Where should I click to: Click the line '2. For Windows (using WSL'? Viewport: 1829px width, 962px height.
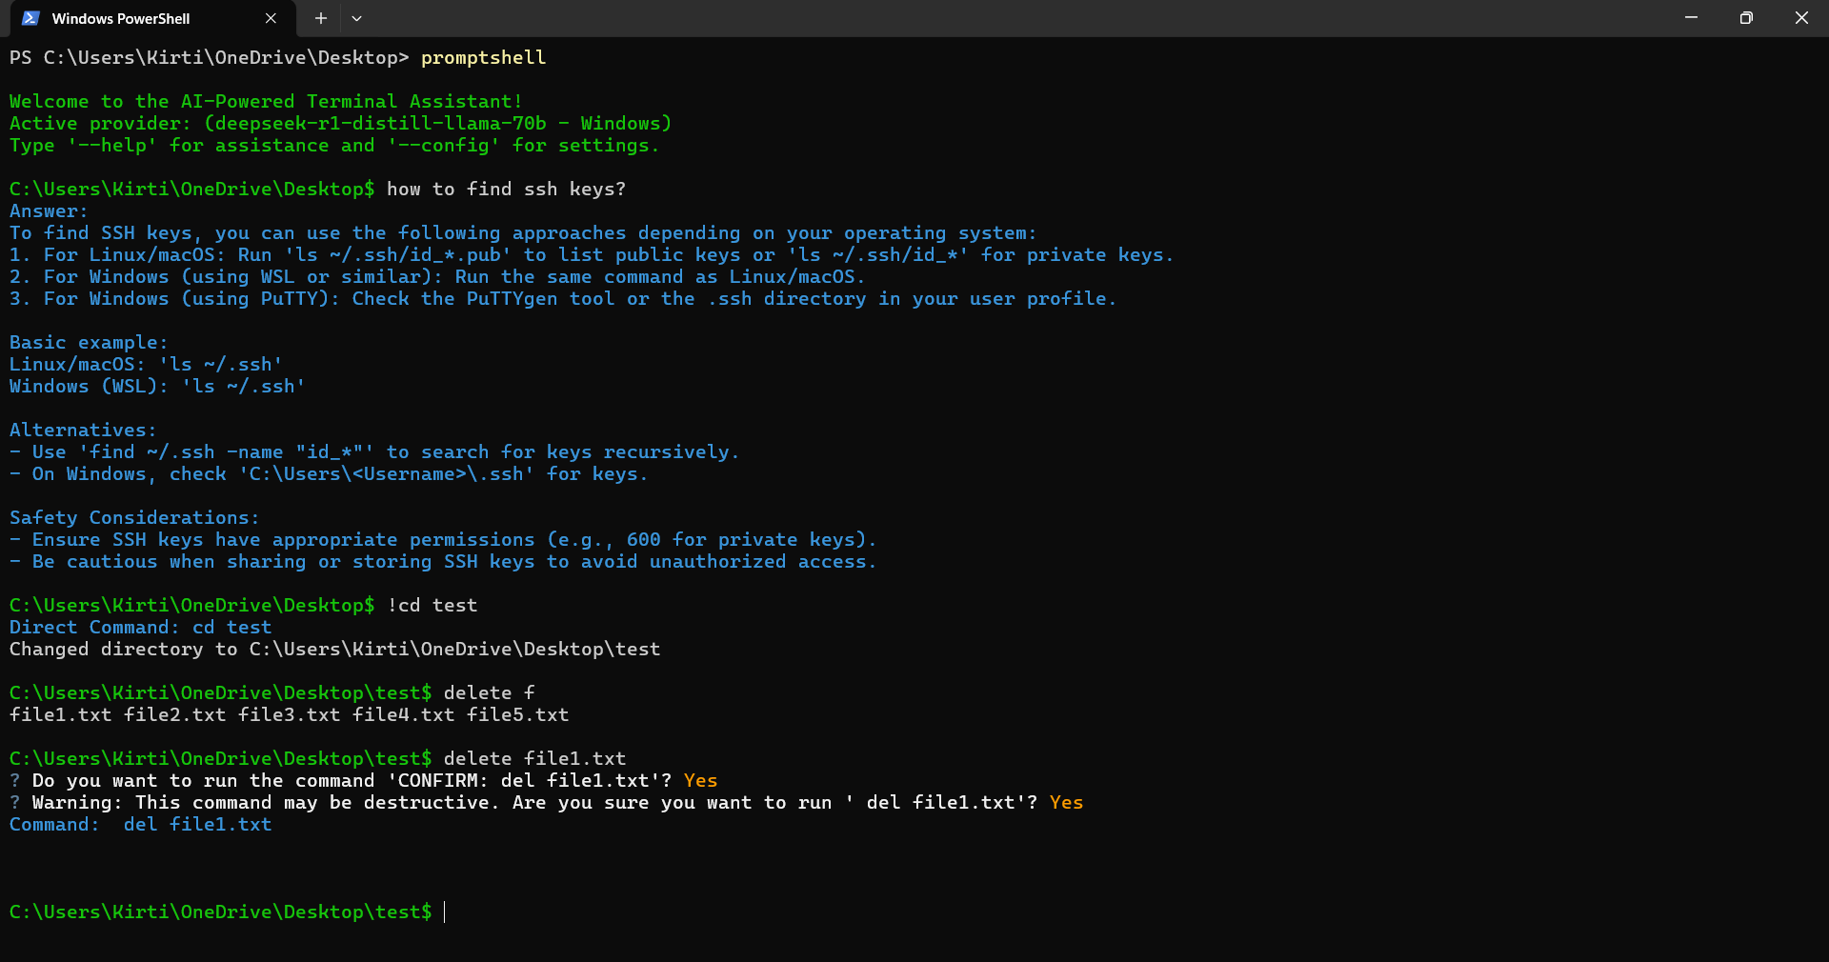(x=437, y=277)
